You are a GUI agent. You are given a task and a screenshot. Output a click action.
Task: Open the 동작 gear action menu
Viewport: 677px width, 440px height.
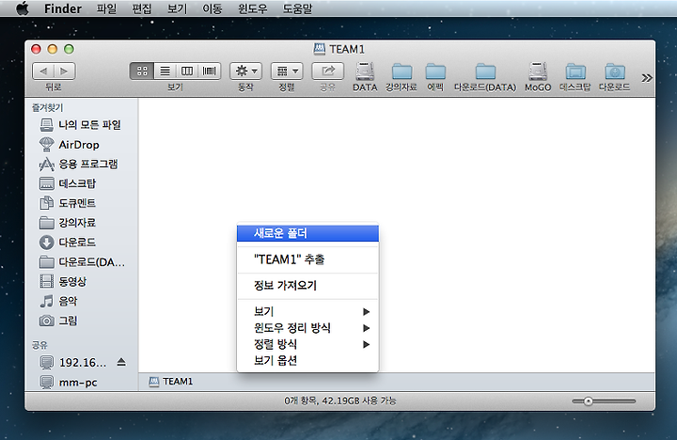245,71
